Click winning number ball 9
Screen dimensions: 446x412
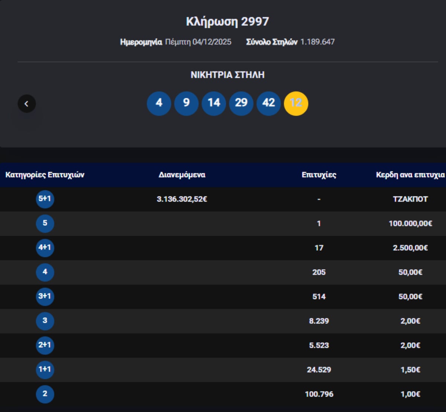coord(186,103)
